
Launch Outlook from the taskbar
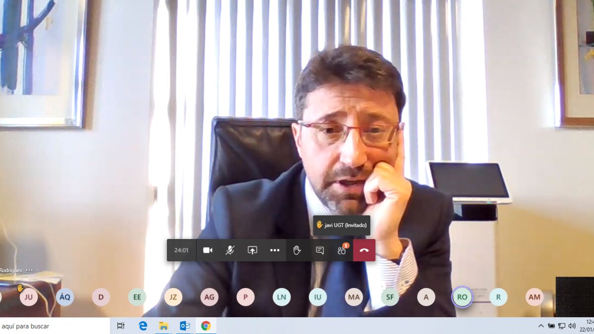(x=185, y=326)
